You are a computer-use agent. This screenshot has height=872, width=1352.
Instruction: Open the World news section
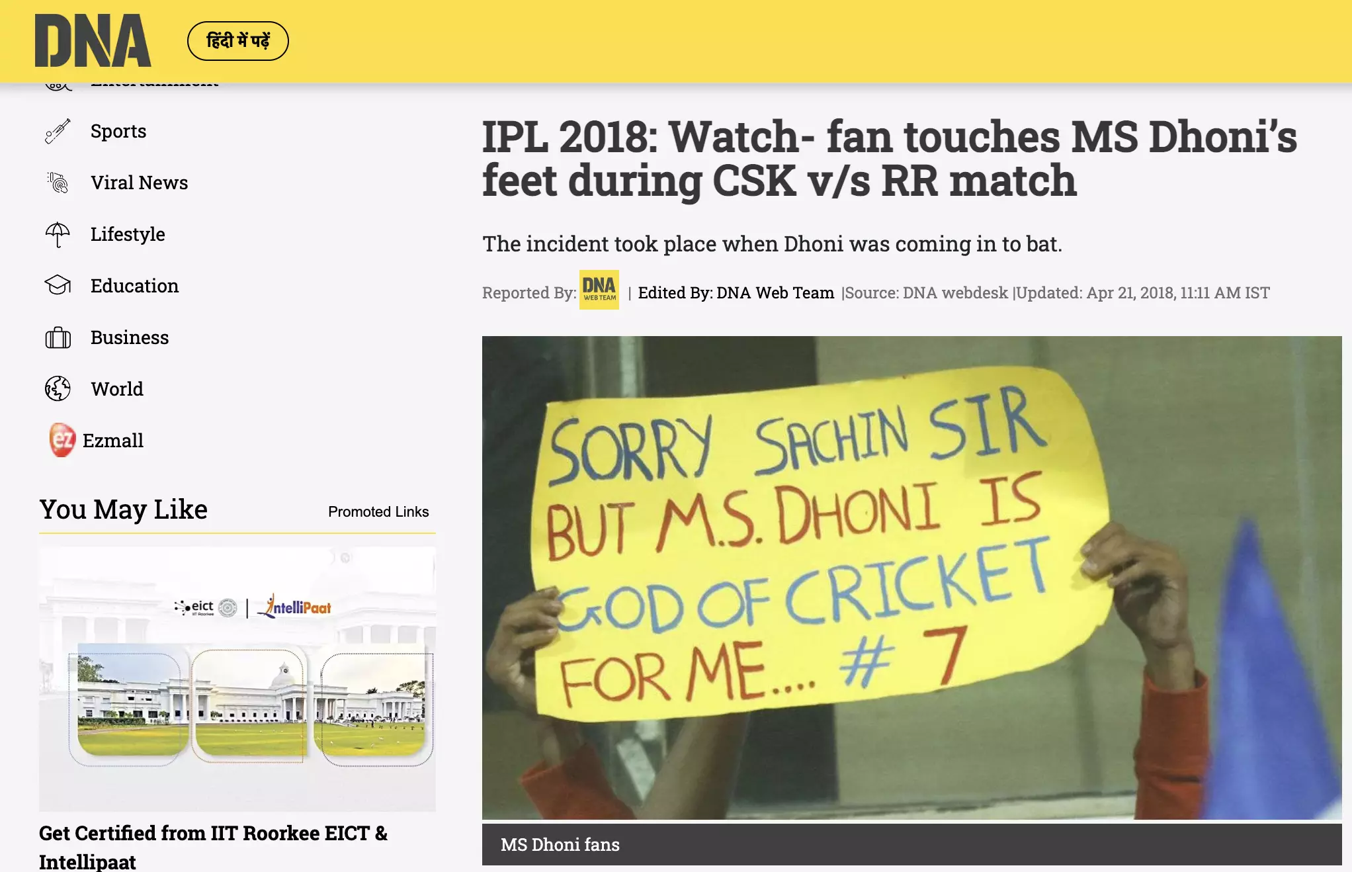(x=117, y=389)
